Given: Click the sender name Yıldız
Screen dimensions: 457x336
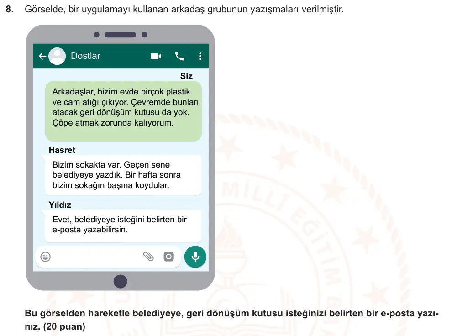Looking at the screenshot, I should tap(60, 205).
